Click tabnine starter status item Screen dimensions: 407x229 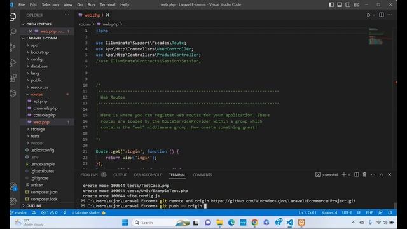coord(88,212)
